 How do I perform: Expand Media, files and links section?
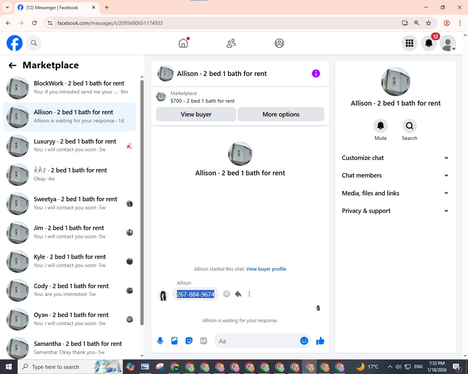395,193
